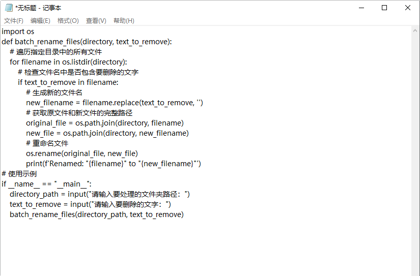The height and width of the screenshot is (276, 420).
Task: Open the 查看(V) menu
Action: (x=96, y=21)
